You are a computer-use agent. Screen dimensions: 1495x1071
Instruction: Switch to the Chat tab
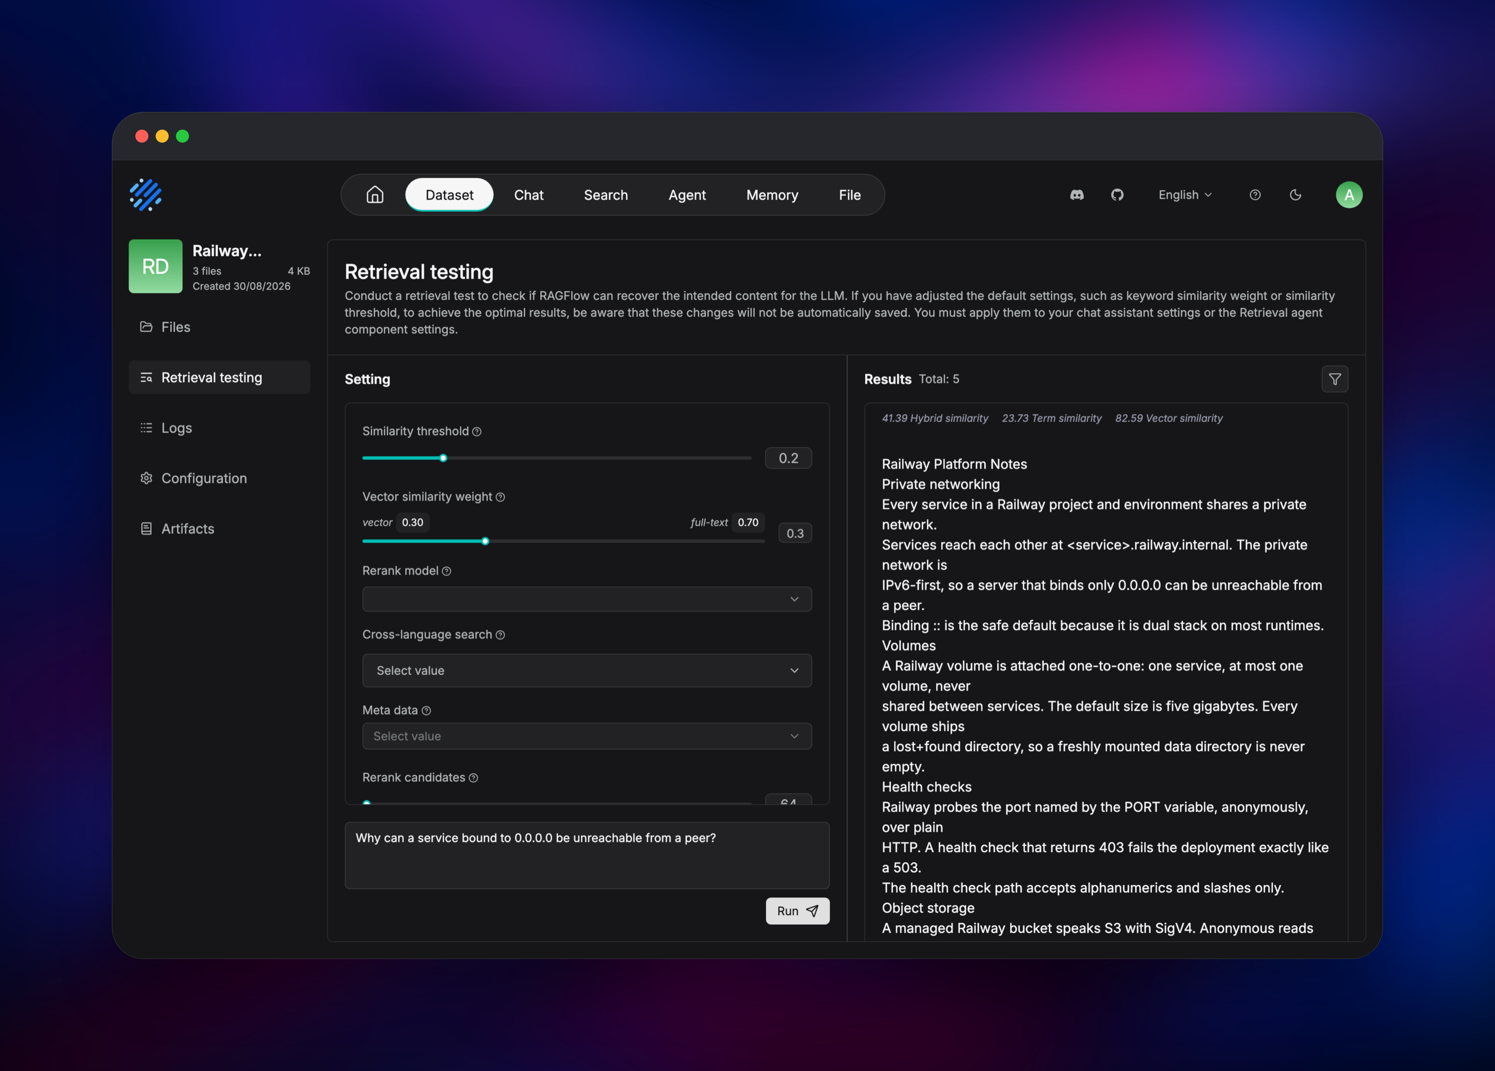529,194
